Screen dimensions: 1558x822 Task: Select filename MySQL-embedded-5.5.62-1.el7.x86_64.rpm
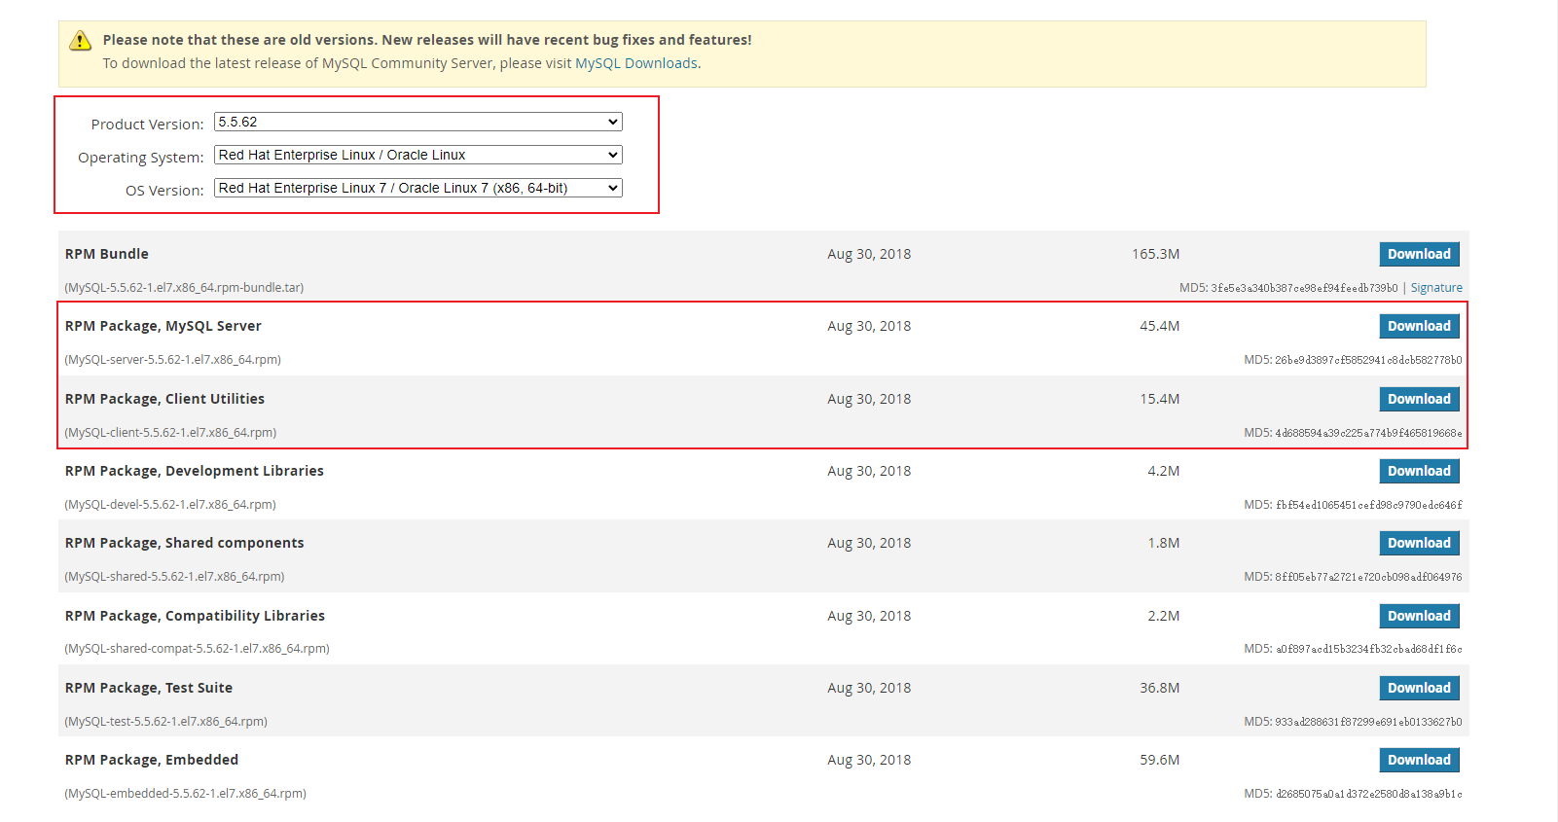coord(185,794)
